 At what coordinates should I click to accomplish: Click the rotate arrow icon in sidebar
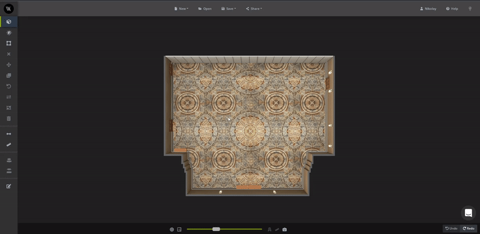click(9, 86)
